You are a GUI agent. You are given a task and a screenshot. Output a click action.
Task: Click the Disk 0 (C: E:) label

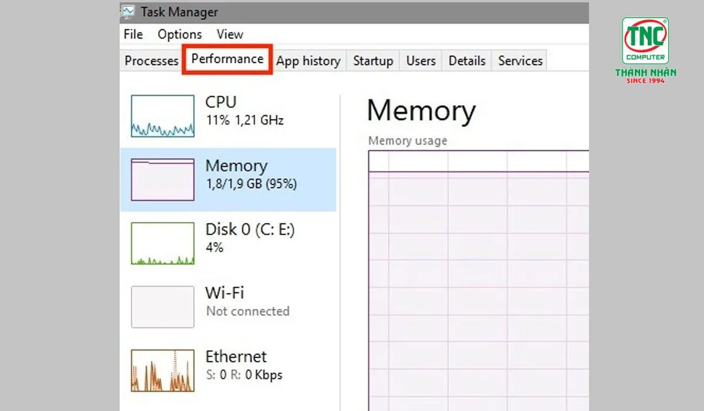(250, 230)
